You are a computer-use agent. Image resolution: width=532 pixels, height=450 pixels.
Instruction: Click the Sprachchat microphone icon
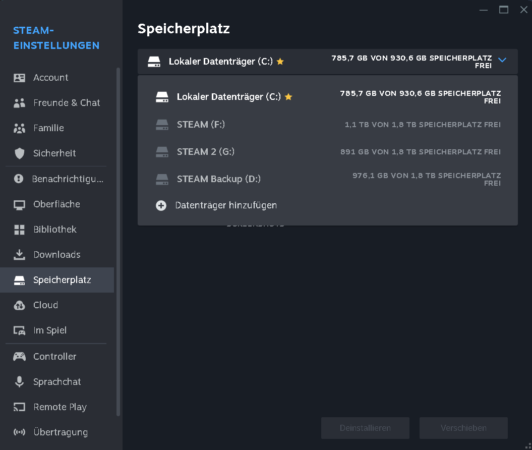(x=19, y=382)
